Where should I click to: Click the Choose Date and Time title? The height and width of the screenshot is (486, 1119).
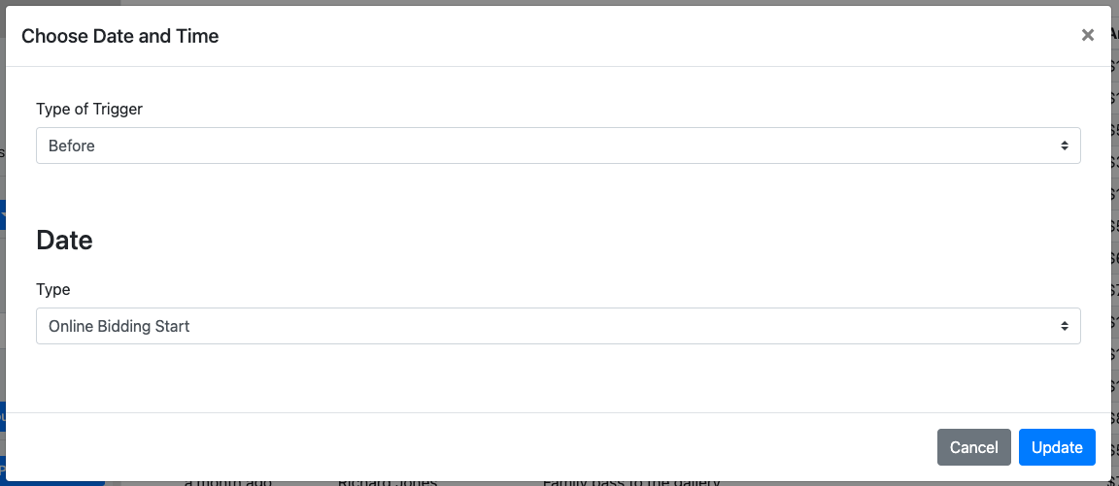[x=119, y=36]
